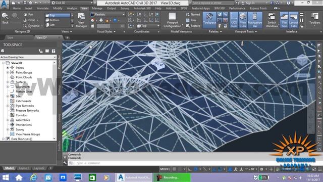Viewport: 323px width, 182px height.
Task: Click the ViewCube in the drawing area
Action: [x=302, y=60]
